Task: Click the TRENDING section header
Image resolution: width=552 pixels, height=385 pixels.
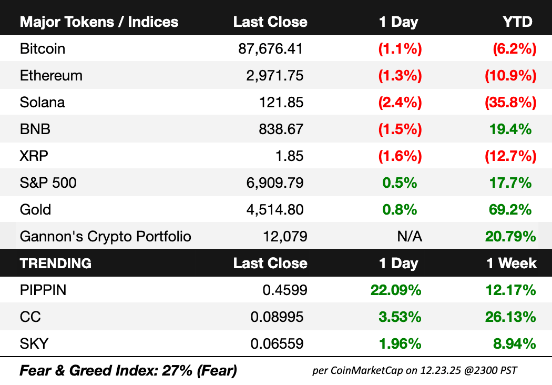Action: (x=55, y=263)
